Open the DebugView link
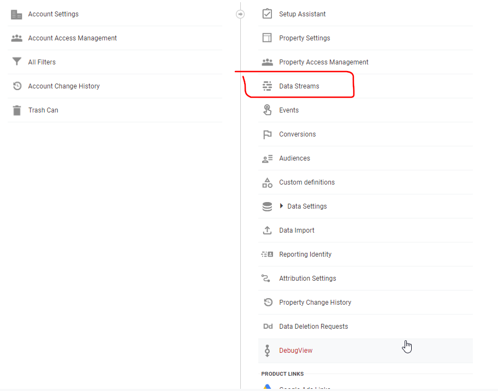The height and width of the screenshot is (391, 498). click(x=295, y=351)
